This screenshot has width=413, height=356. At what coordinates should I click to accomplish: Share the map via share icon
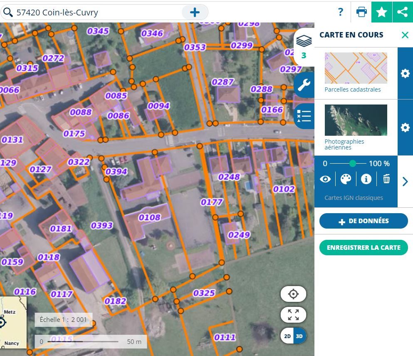[403, 12]
